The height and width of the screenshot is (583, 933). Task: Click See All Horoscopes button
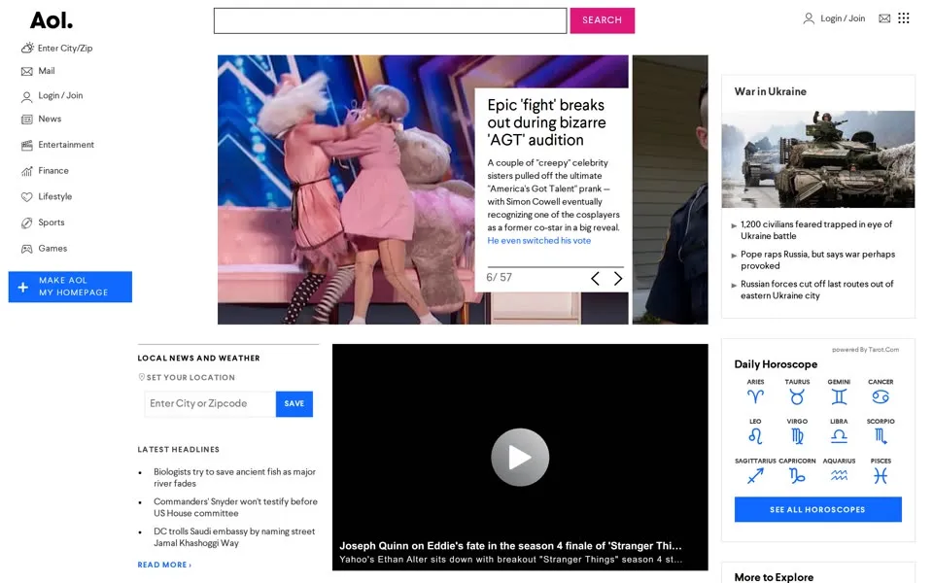pos(817,509)
